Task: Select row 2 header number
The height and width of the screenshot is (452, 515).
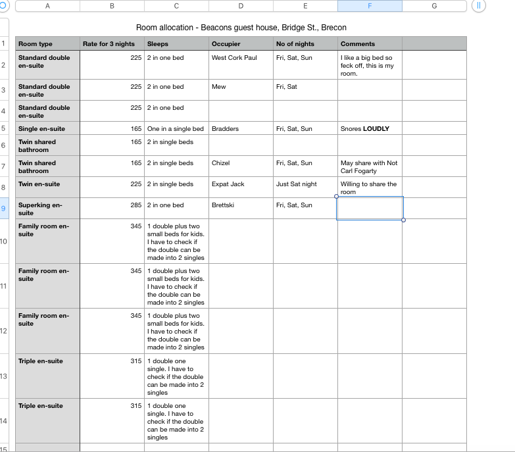Action: point(3,65)
